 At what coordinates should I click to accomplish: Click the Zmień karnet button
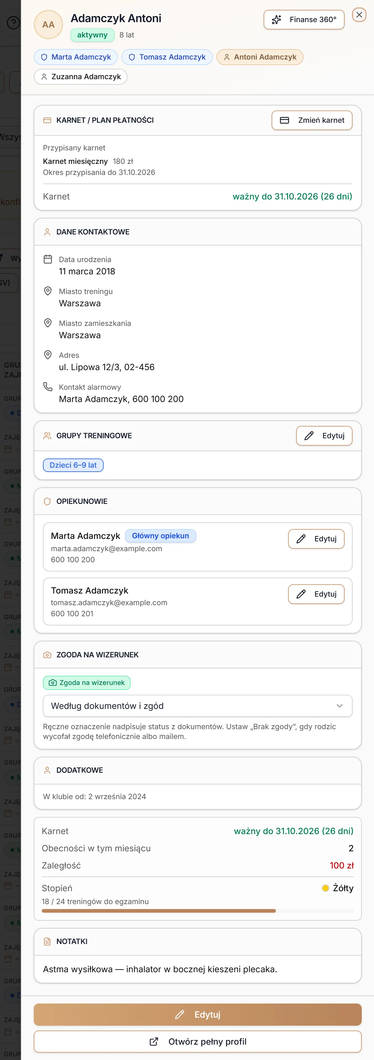[312, 120]
